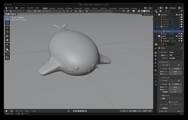Switch viewport shading to material preview

(146, 11)
